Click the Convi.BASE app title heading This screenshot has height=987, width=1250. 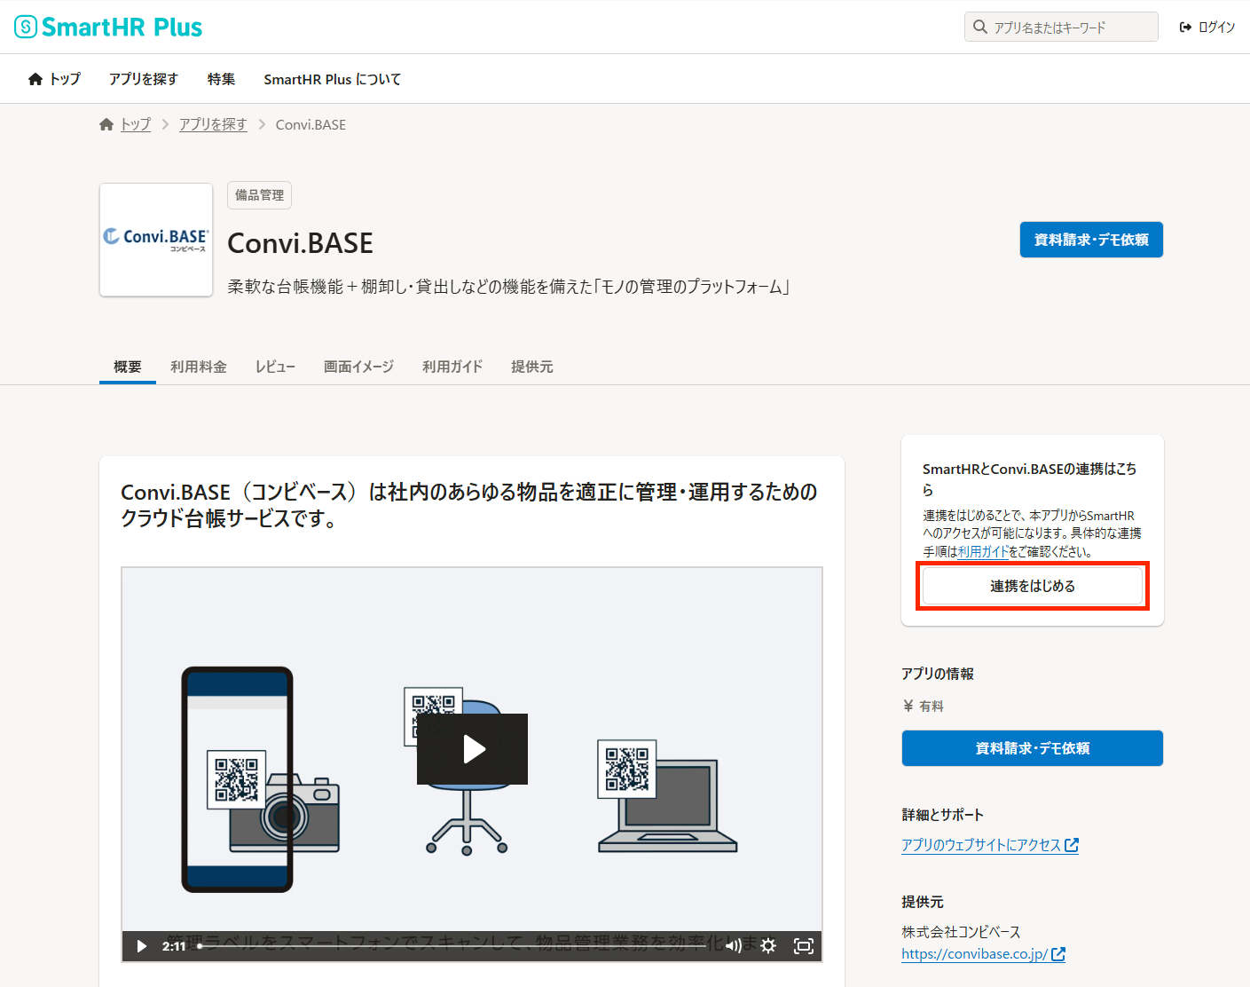[301, 243]
